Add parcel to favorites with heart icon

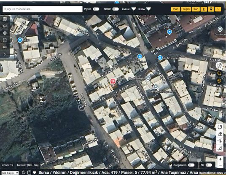click(x=34, y=172)
